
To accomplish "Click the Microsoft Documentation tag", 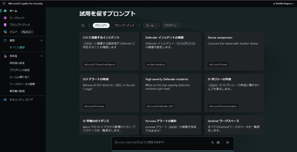I will tap(223, 106).
